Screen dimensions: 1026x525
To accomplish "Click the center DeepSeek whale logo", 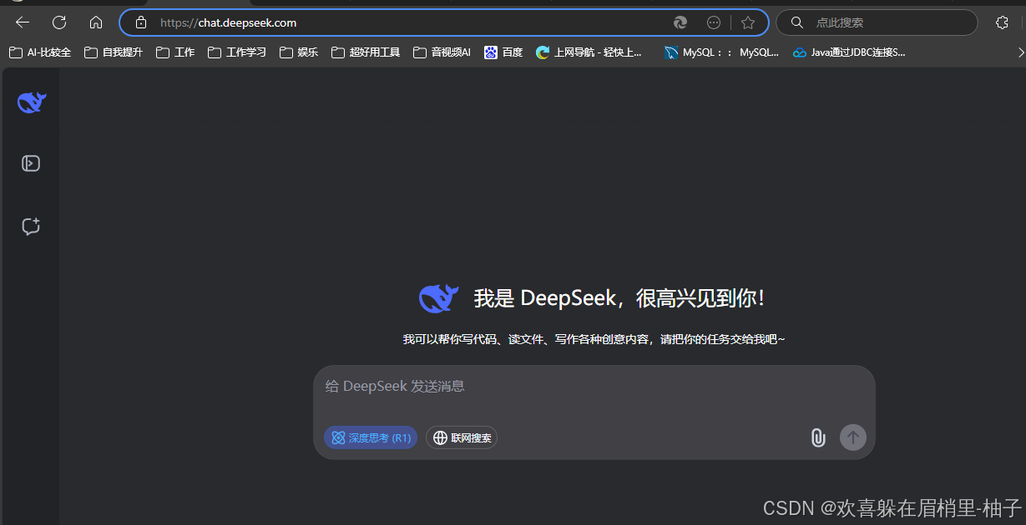I will (438, 298).
